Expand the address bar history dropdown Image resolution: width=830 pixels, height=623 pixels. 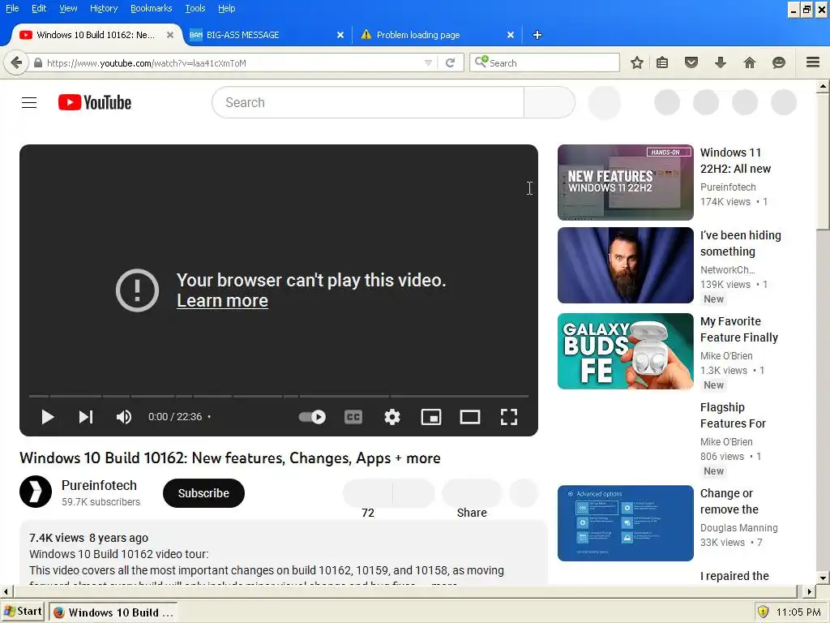428,63
